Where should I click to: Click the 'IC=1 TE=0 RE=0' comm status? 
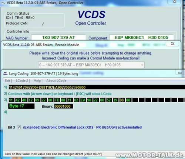point(20,18)
